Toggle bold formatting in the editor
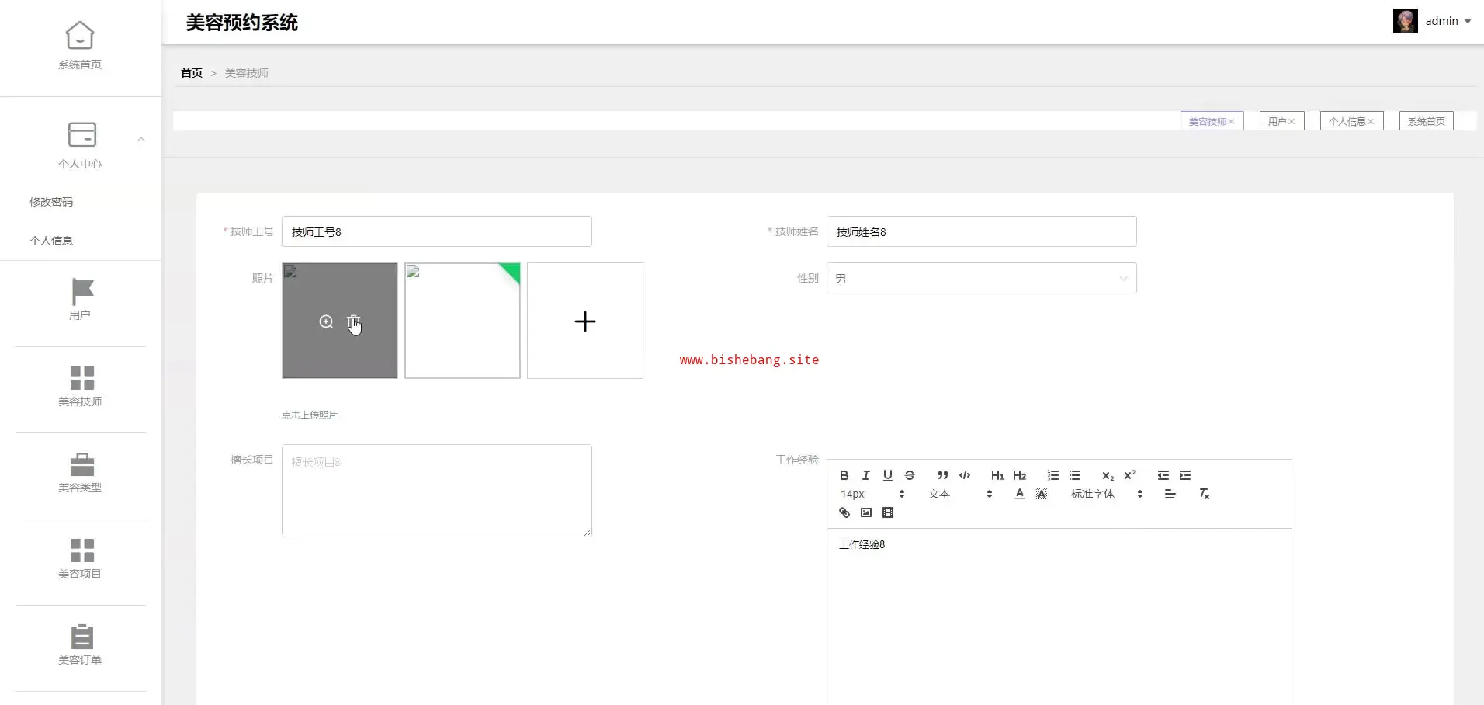Screen dimensions: 1484x705 pos(844,475)
